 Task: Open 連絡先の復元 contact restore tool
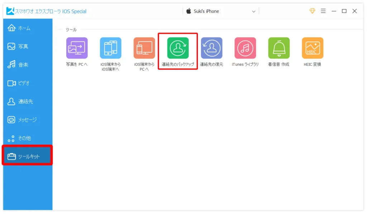click(x=211, y=48)
